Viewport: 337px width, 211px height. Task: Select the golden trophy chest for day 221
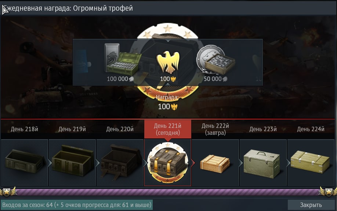coord(168,162)
